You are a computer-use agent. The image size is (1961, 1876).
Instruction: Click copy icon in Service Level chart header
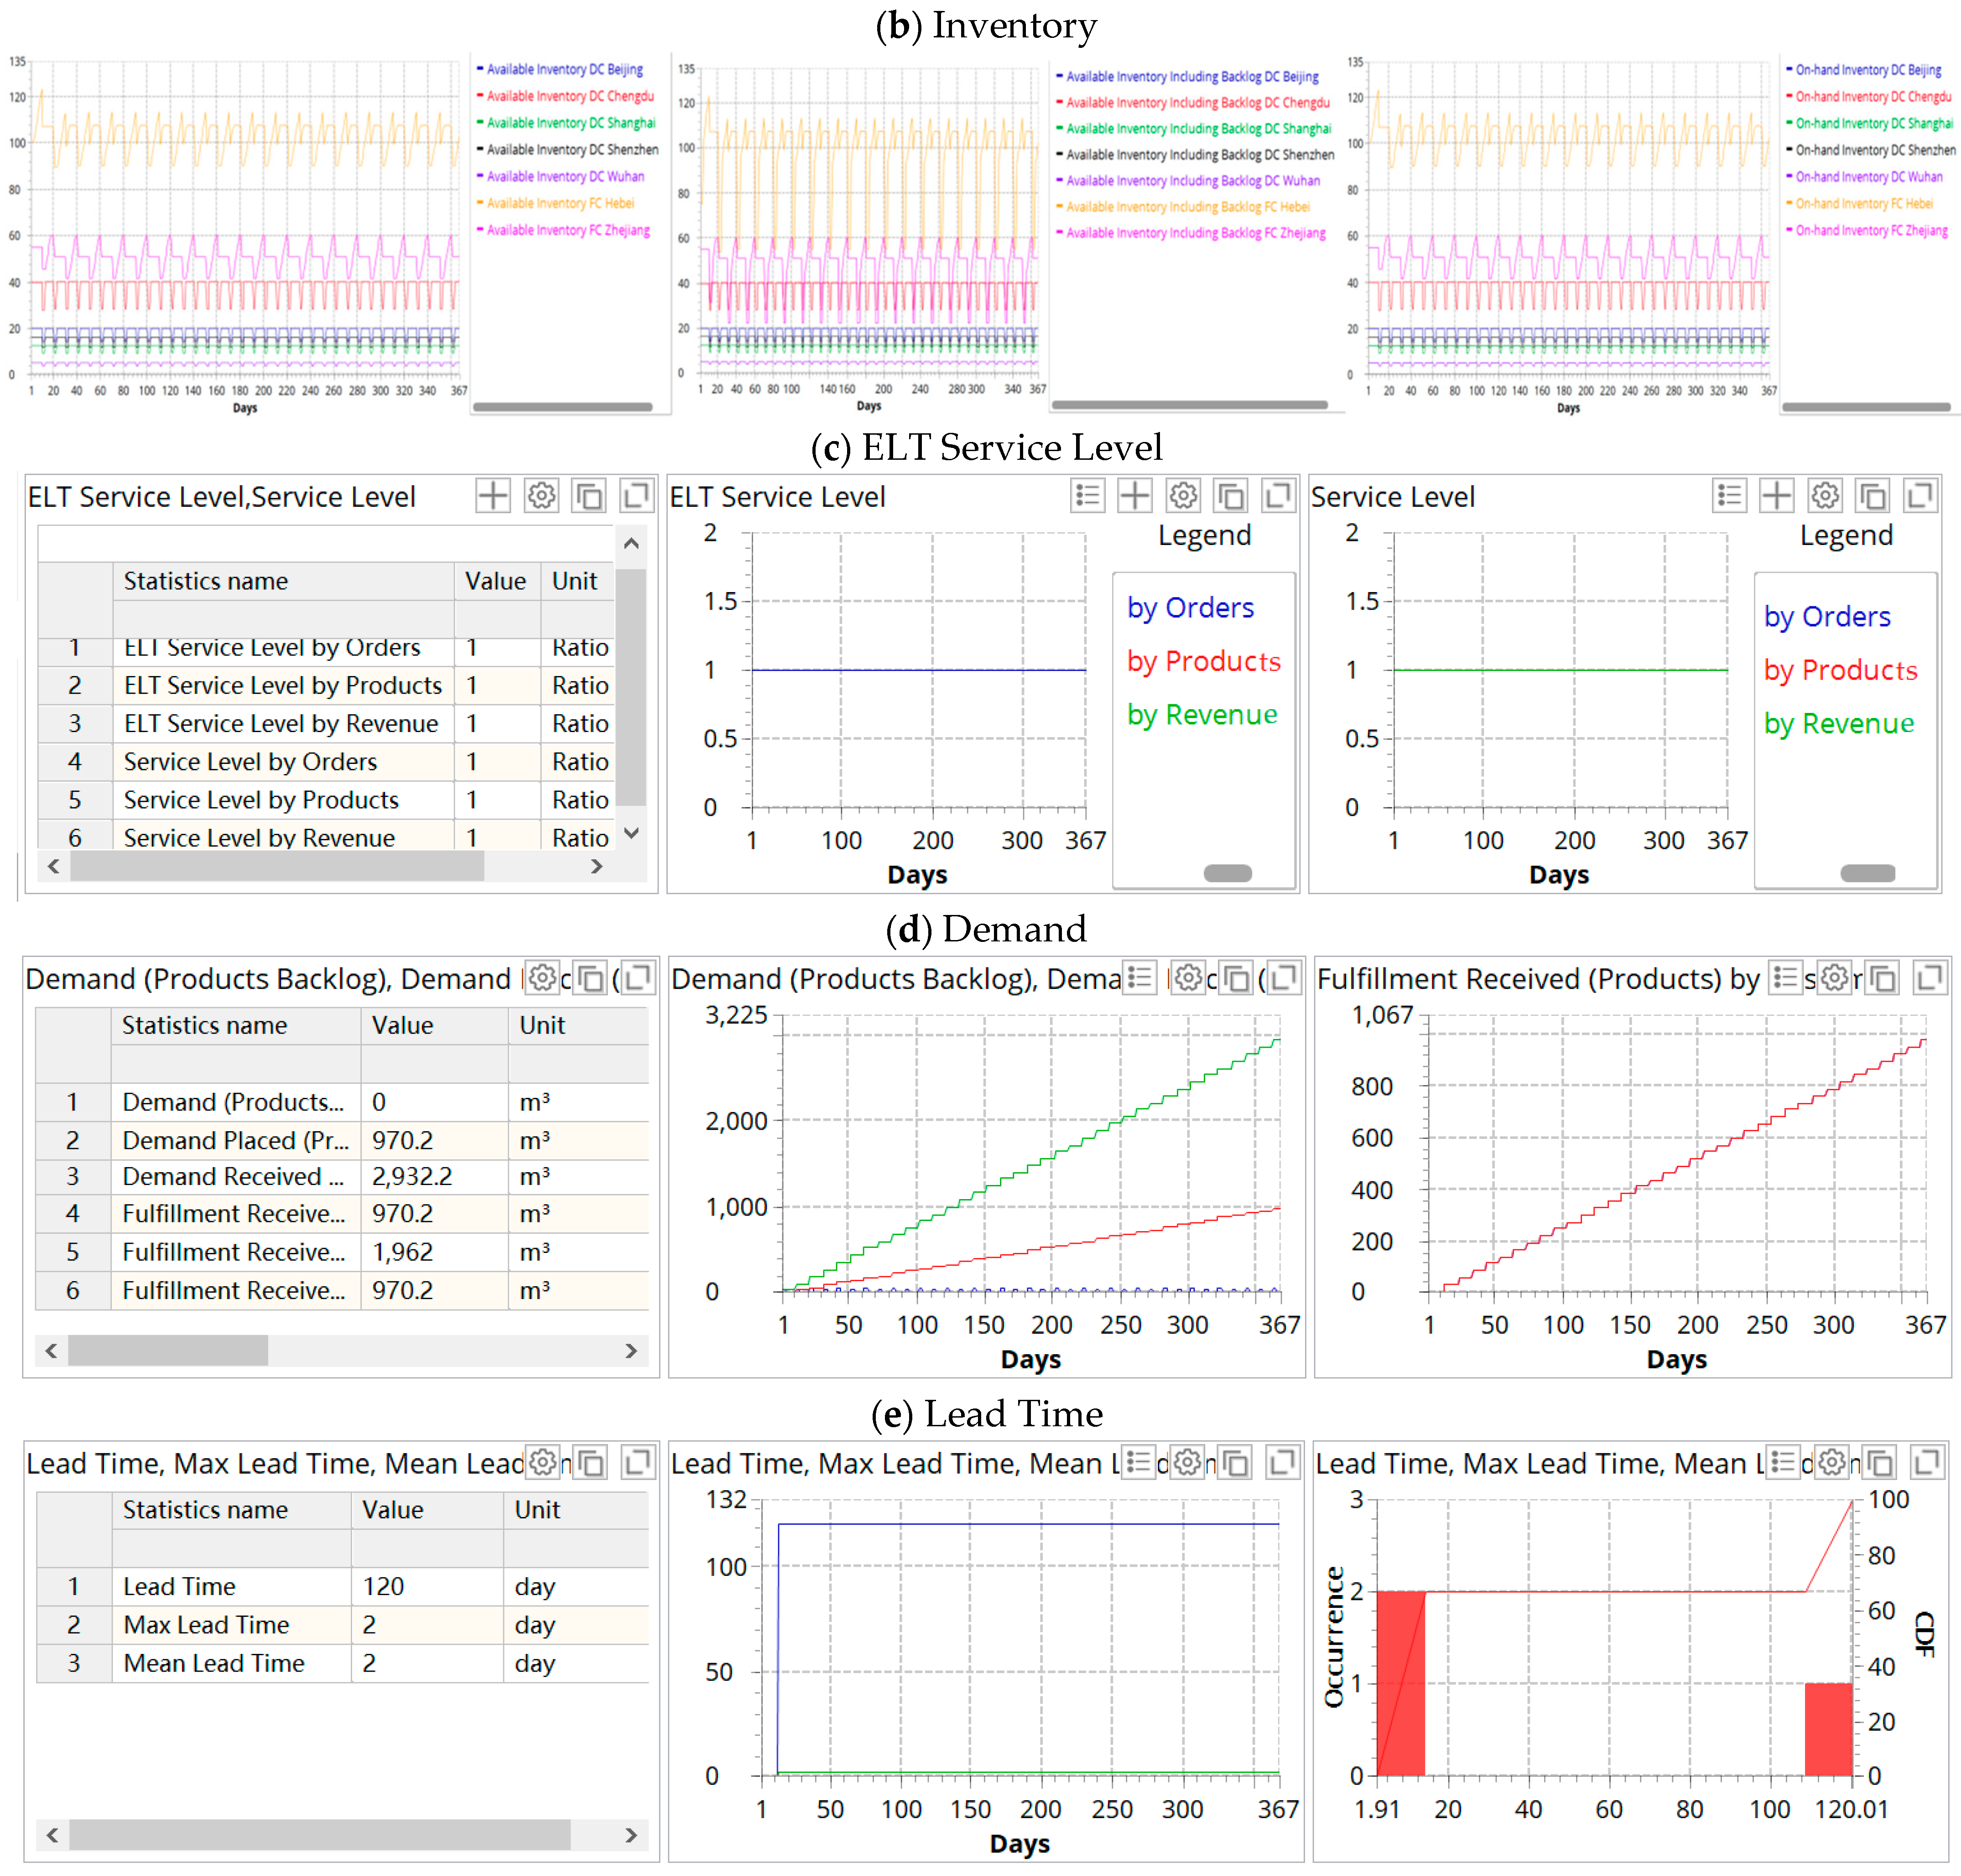click(1872, 496)
